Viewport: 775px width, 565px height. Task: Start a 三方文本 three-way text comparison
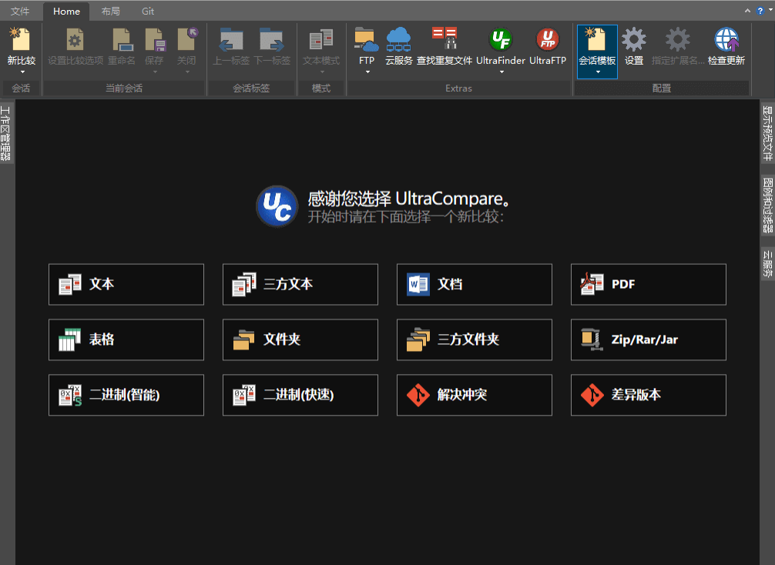(300, 285)
